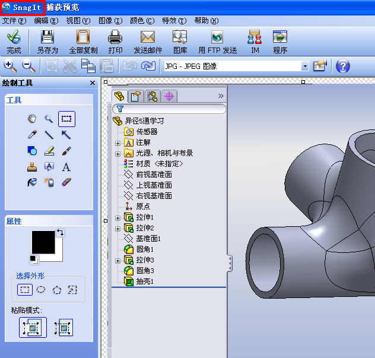Expand the 光源、相机与布景 tree node
The width and height of the screenshot is (375, 358).
(117, 154)
